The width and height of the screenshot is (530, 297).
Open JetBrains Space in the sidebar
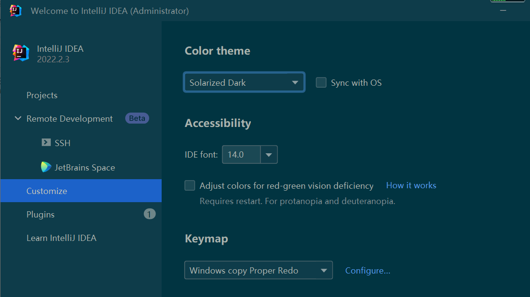85,167
